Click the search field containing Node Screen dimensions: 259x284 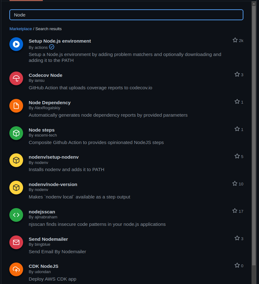[126, 15]
